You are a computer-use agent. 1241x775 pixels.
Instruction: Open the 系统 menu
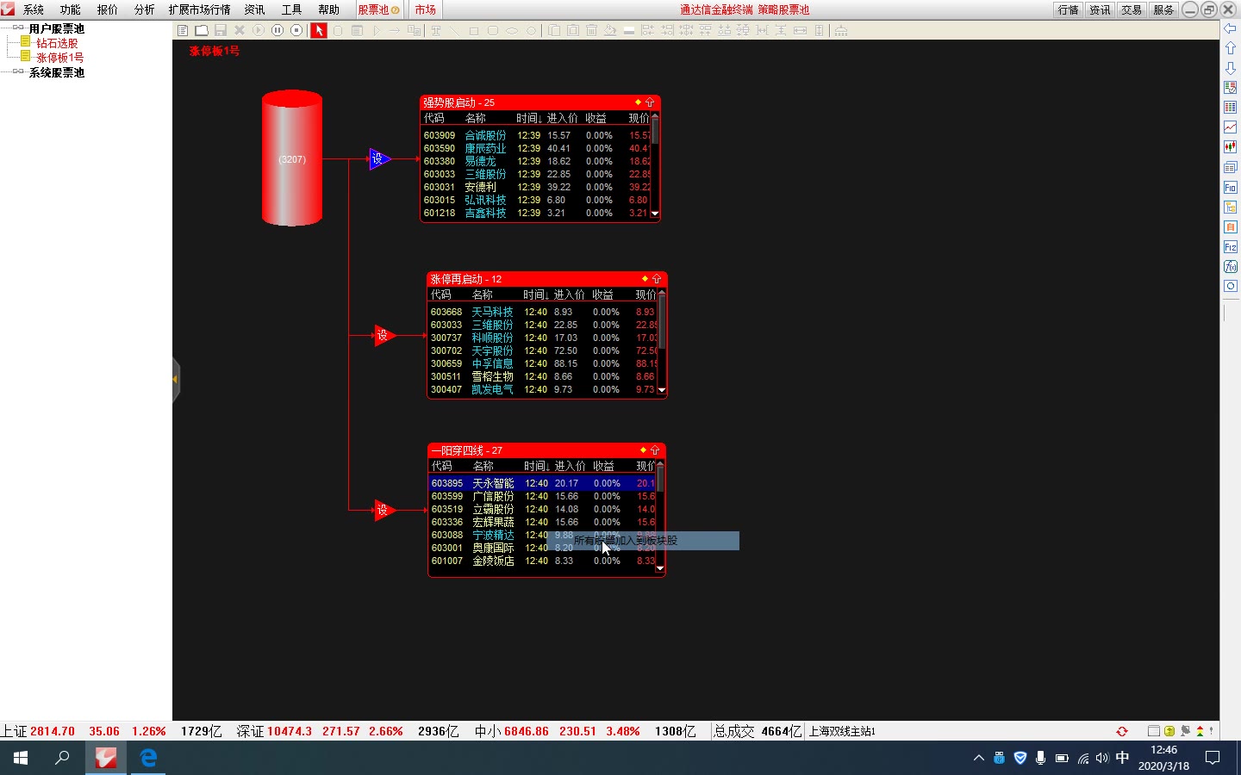click(x=34, y=9)
